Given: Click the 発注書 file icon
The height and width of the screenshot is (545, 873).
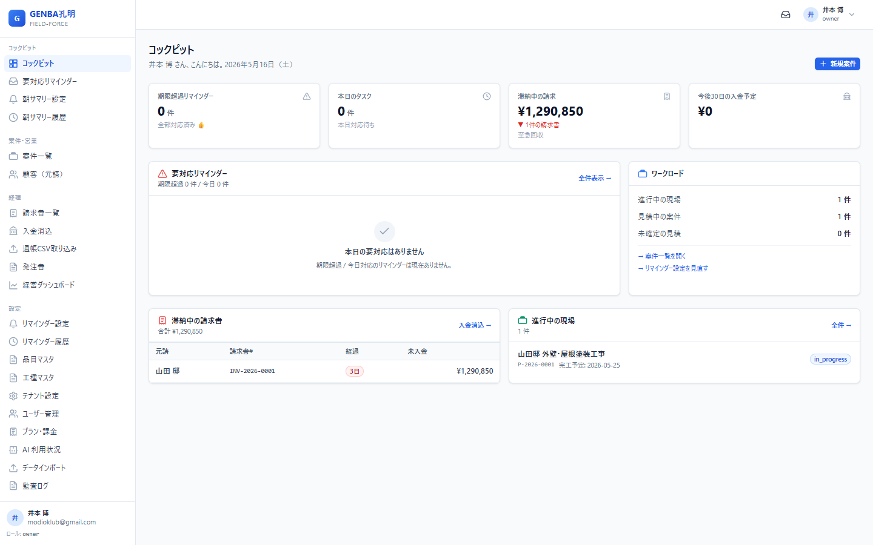Looking at the screenshot, I should 13,267.
